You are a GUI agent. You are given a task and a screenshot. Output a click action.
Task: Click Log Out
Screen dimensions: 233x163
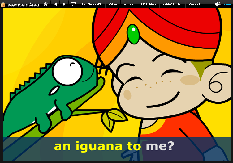pyautogui.click(x=194, y=4)
